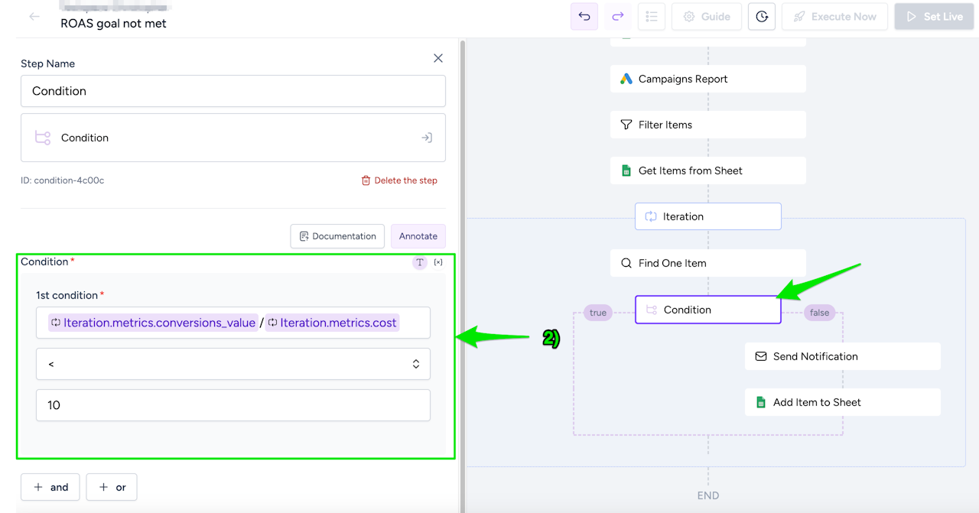Click the Step Name input field
This screenshot has height=513, width=979.
233,91
